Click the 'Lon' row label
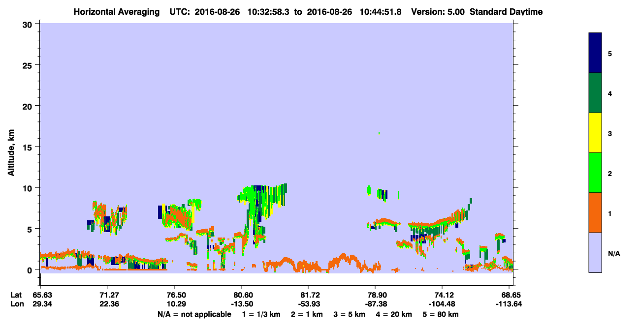 16,304
